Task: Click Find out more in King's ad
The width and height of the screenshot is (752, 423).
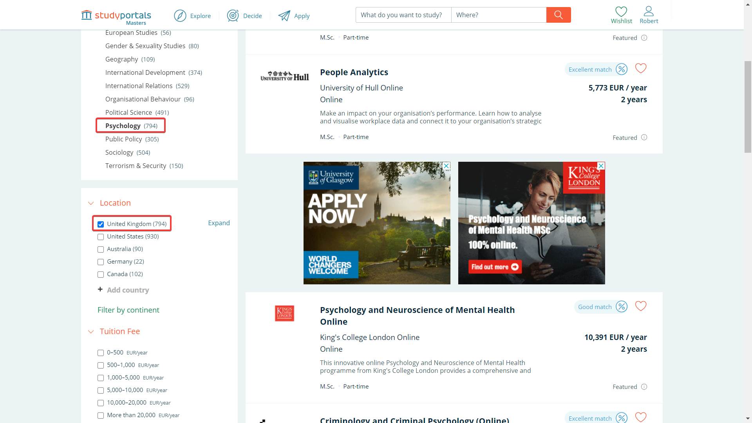Action: coord(495,267)
